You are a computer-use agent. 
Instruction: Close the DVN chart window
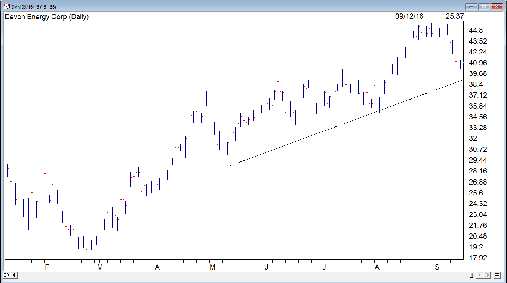tap(496, 6)
